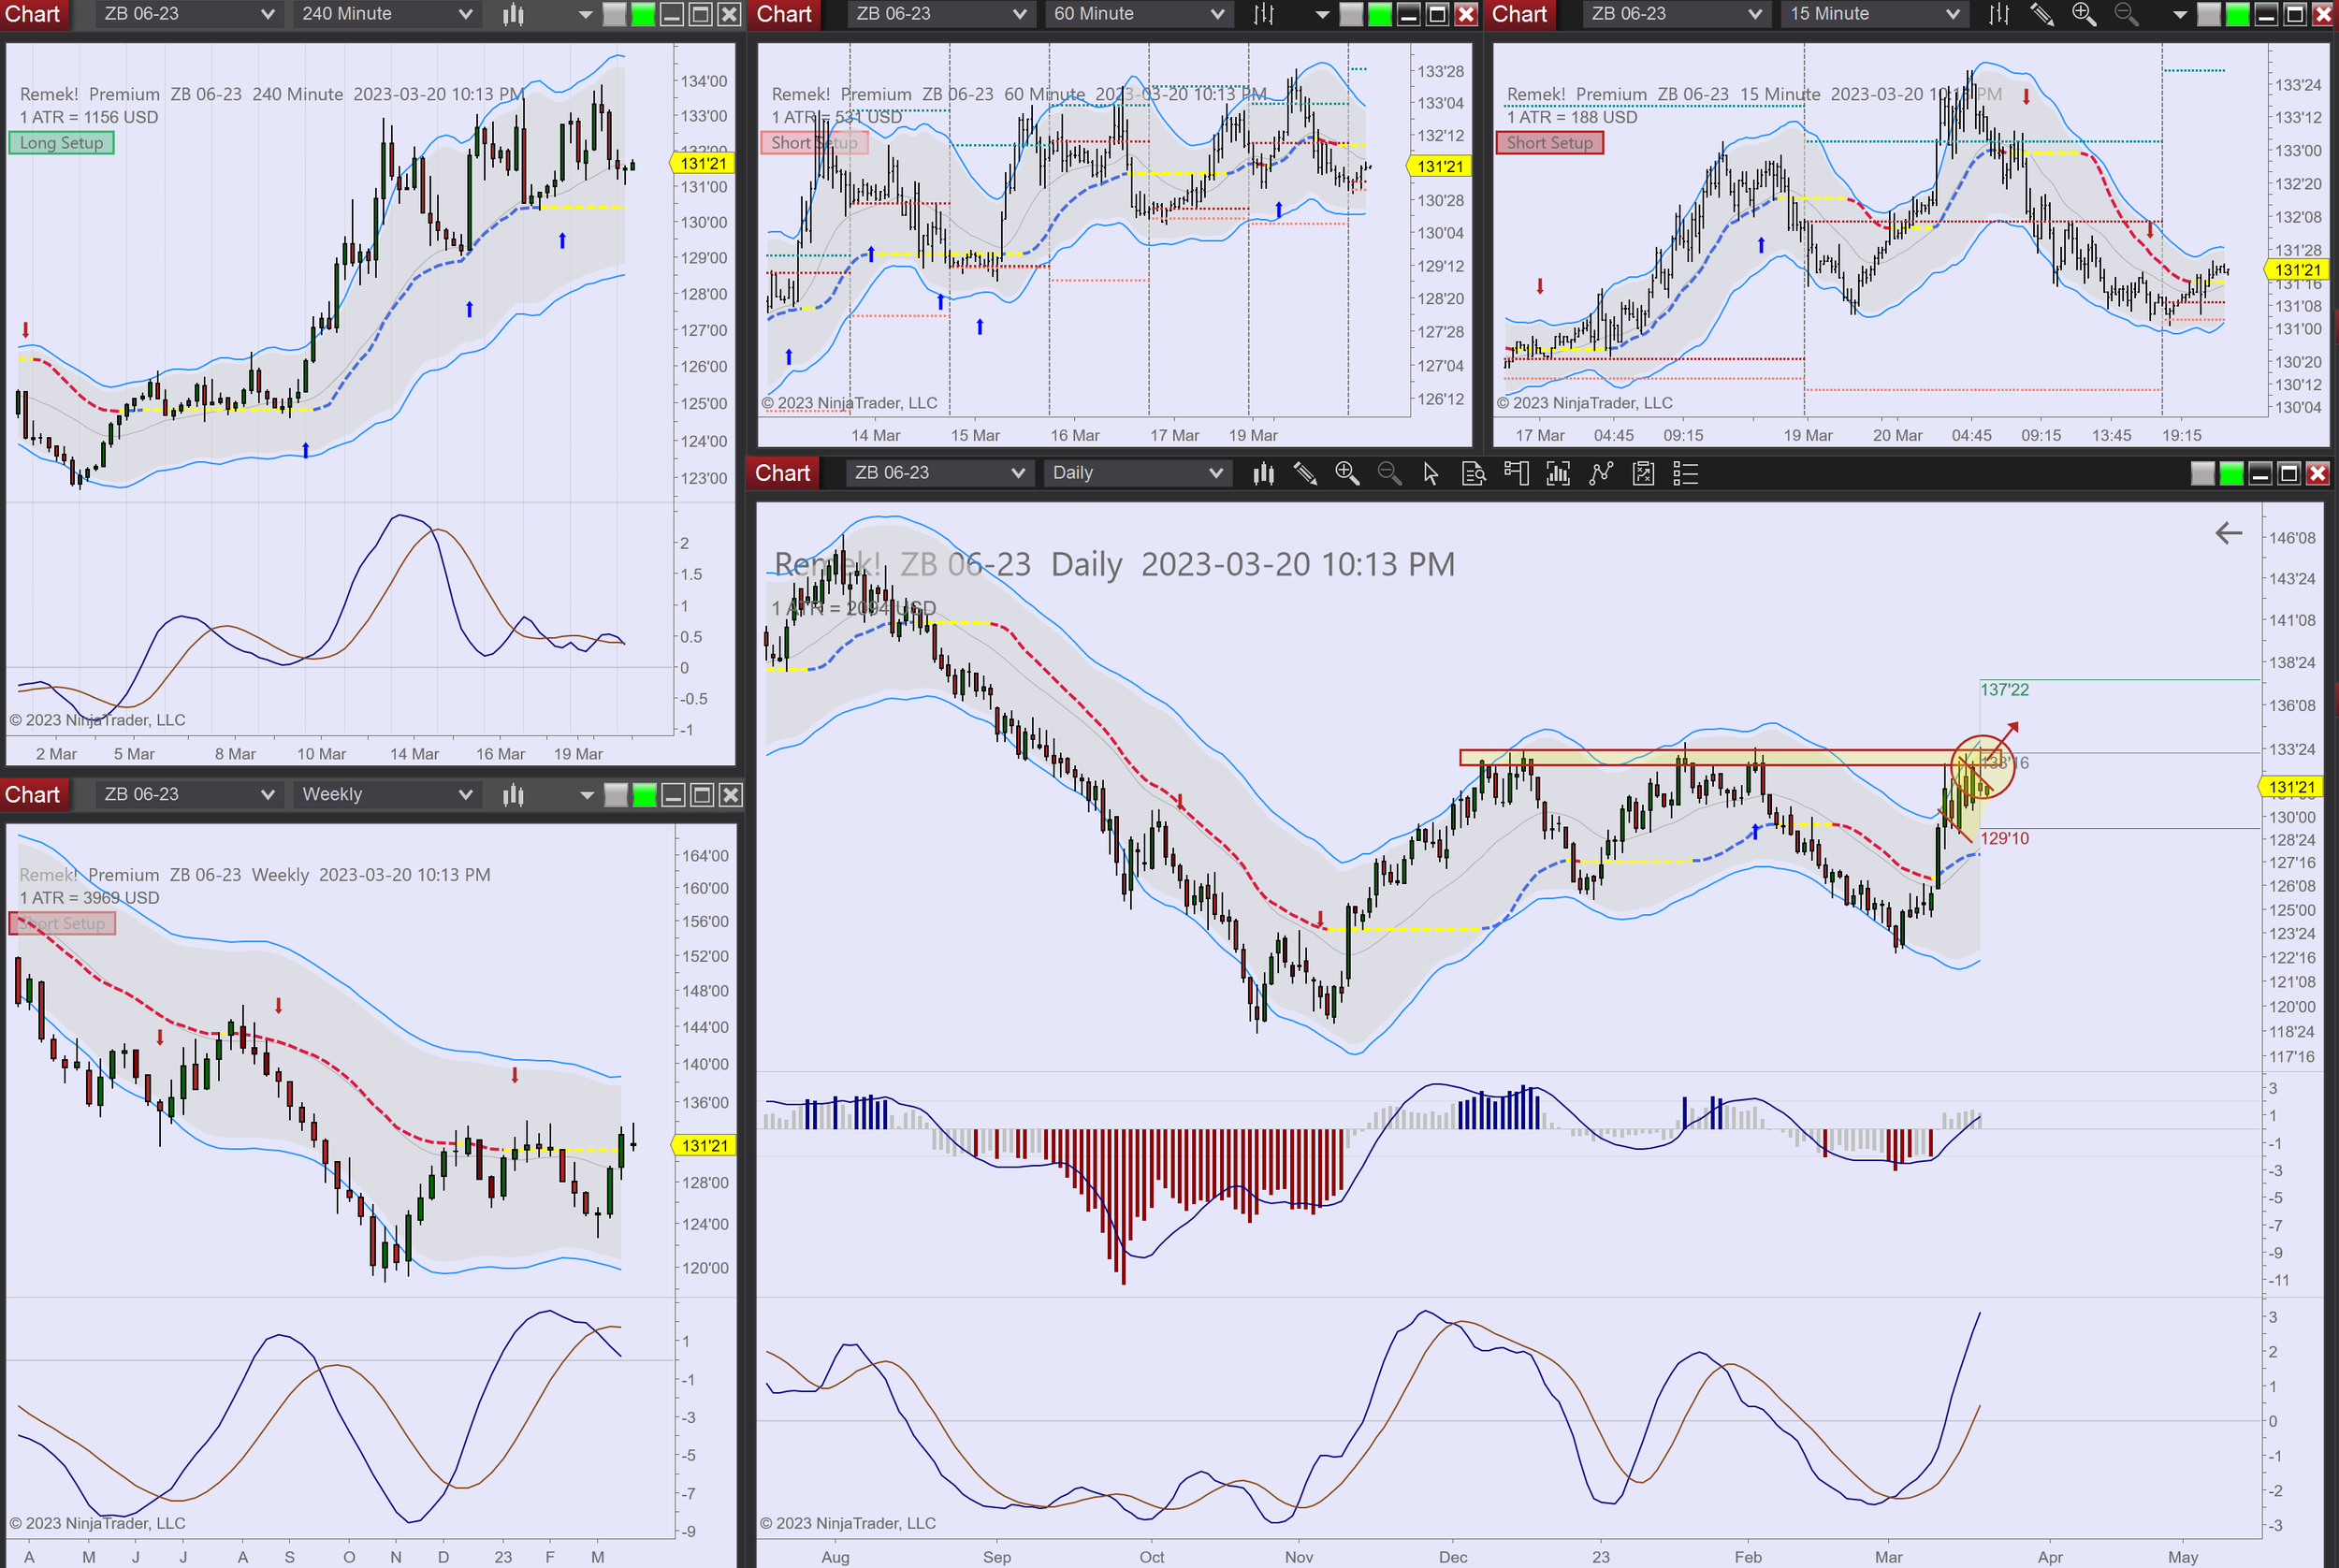Click the Long Setup label on 240 Minute chart
2339x1568 pixels.
(x=62, y=143)
